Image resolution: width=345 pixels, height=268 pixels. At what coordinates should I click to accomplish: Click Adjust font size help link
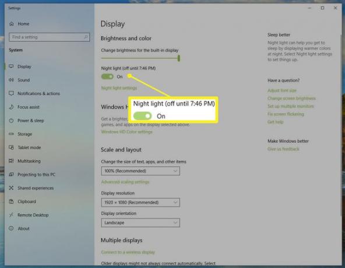282,90
